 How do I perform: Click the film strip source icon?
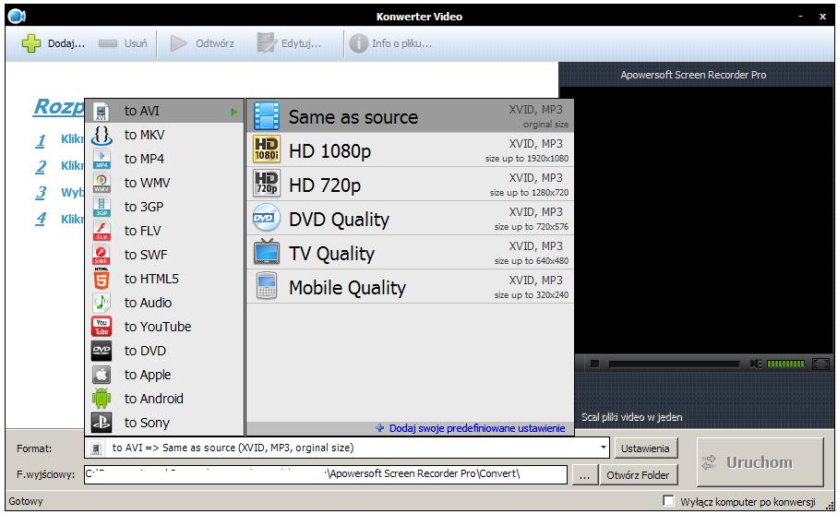point(266,116)
